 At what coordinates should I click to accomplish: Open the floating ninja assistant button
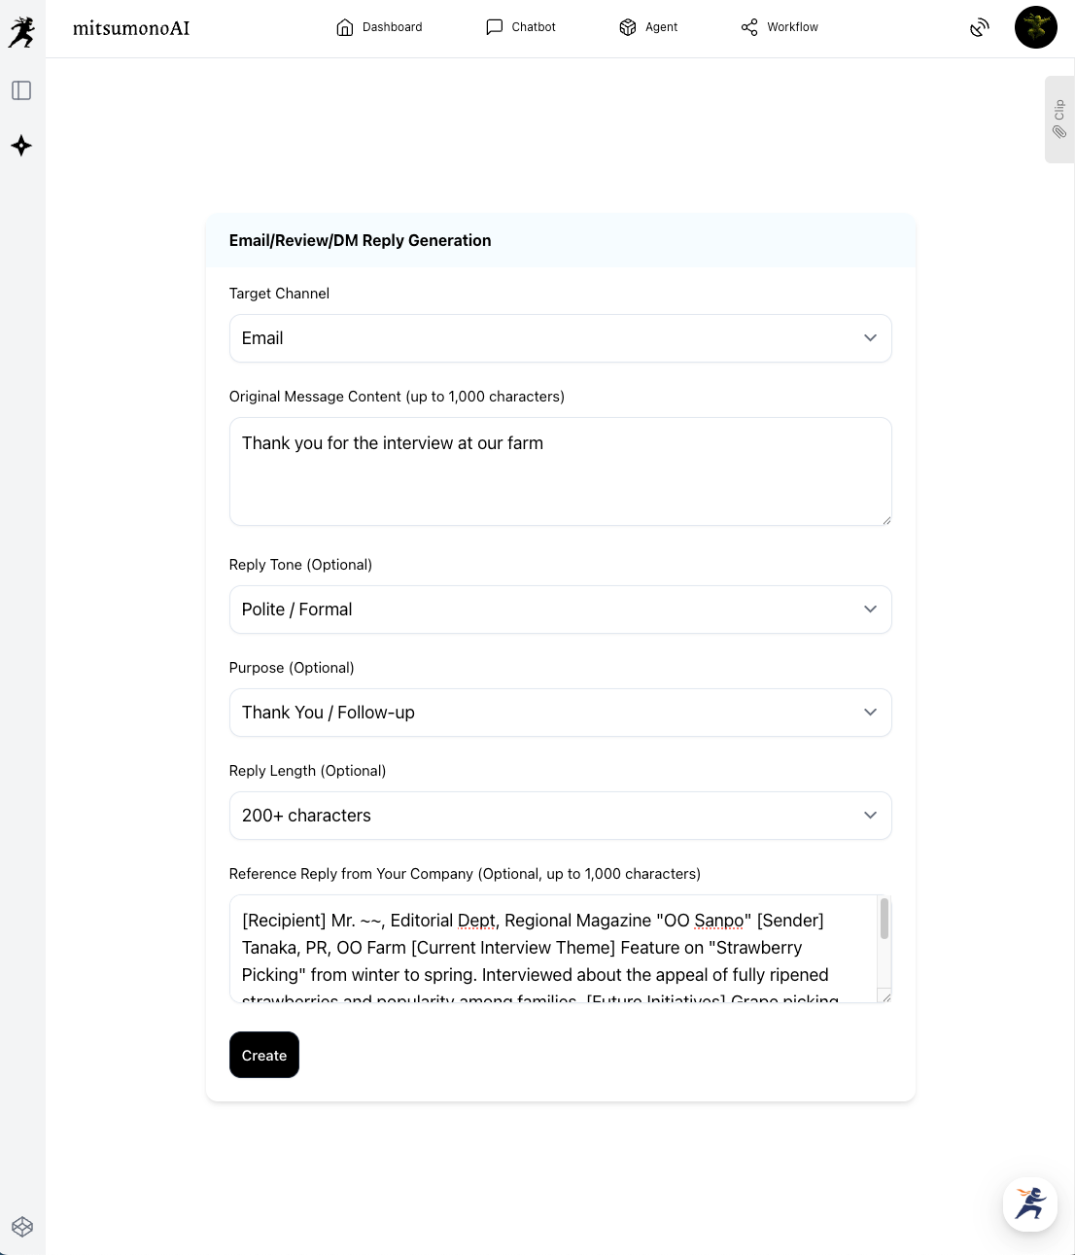(1029, 1203)
